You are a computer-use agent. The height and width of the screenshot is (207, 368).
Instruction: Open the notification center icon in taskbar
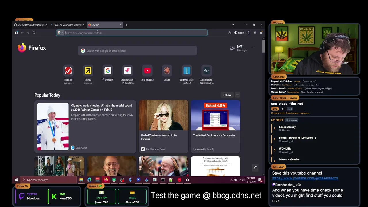pyautogui.click(x=260, y=180)
